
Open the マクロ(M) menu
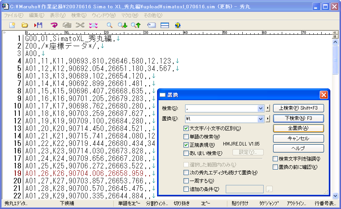click(129, 15)
